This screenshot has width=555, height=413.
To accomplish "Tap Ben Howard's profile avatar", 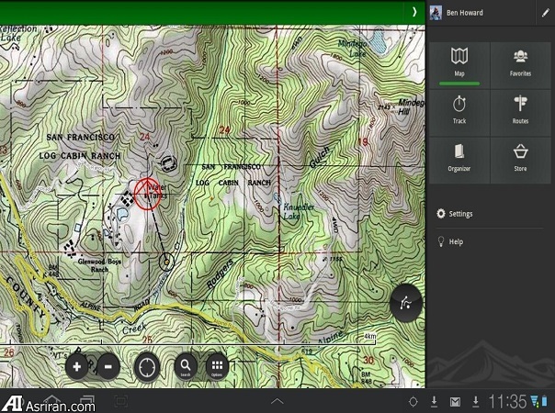I will pyautogui.click(x=436, y=13).
